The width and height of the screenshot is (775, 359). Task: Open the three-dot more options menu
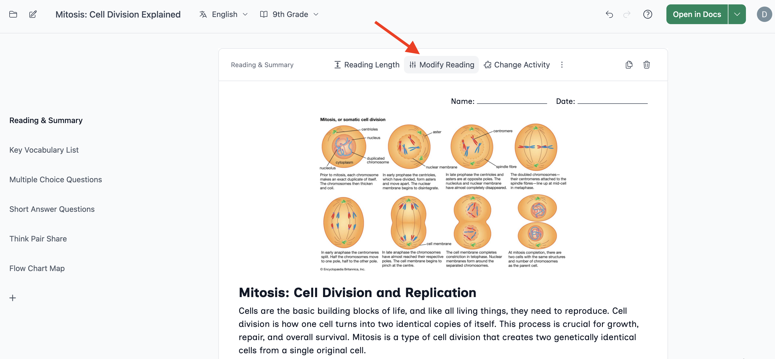(562, 65)
